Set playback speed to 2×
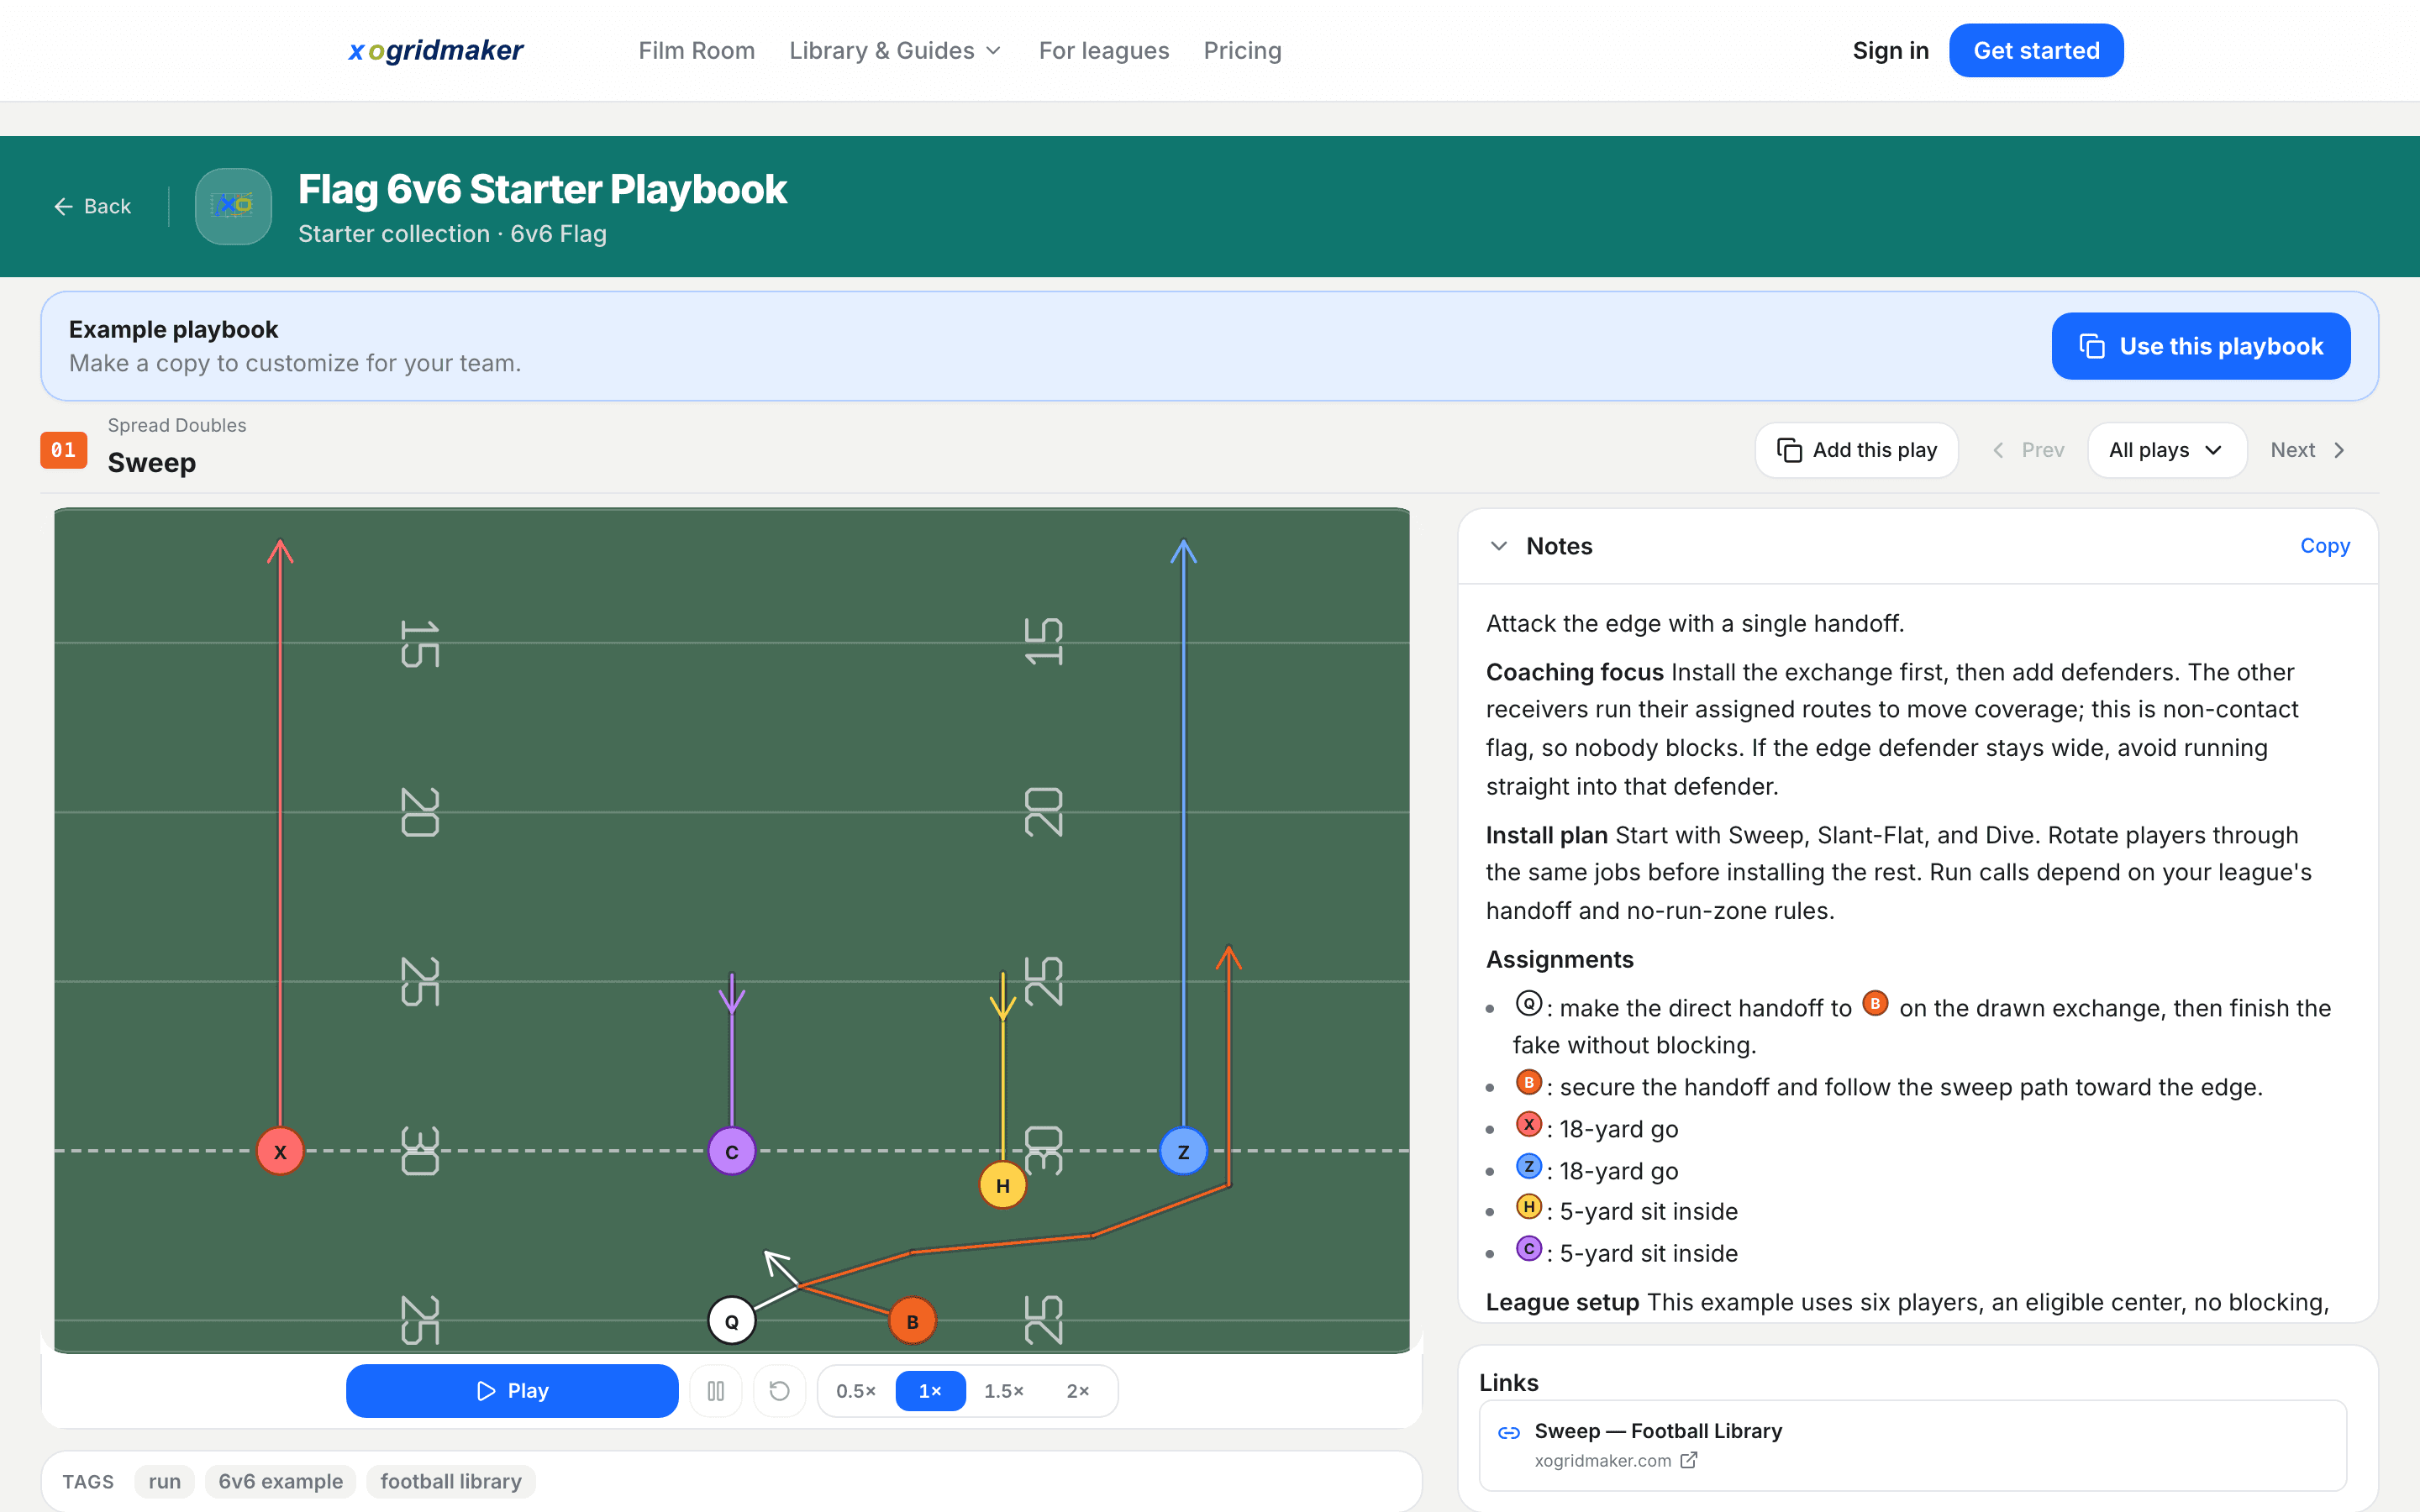 (x=1078, y=1391)
